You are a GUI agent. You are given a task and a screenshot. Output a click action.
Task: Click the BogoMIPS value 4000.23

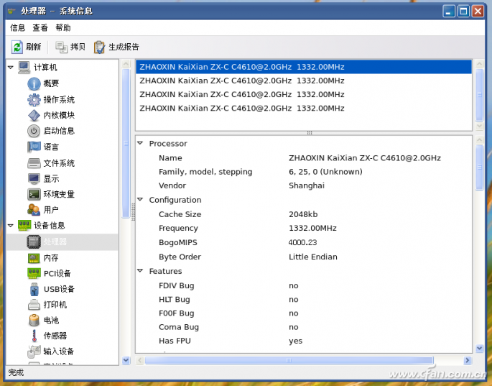coord(303,242)
